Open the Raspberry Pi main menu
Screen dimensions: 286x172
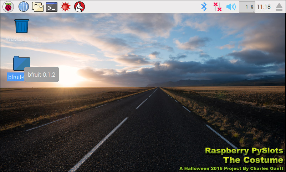pyautogui.click(x=8, y=7)
